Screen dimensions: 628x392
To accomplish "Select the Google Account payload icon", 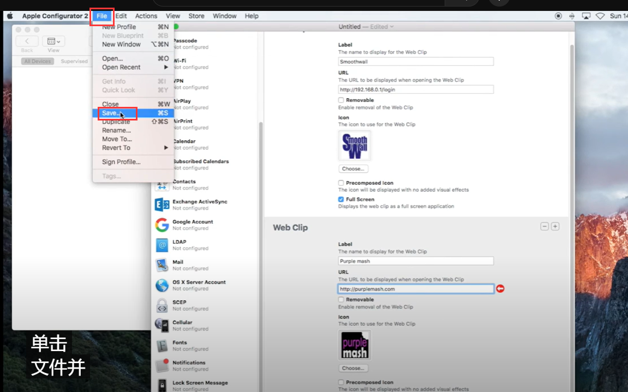I will click(162, 225).
